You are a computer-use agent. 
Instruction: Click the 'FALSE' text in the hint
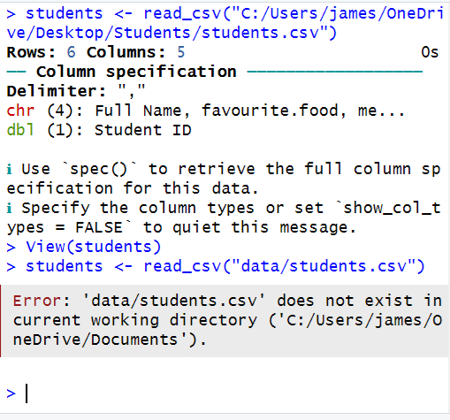[x=99, y=227]
